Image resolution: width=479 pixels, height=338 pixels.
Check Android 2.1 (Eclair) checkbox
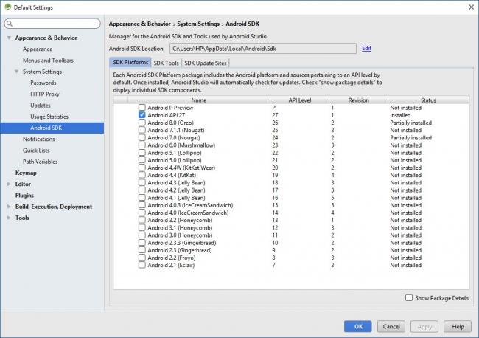coord(141,265)
